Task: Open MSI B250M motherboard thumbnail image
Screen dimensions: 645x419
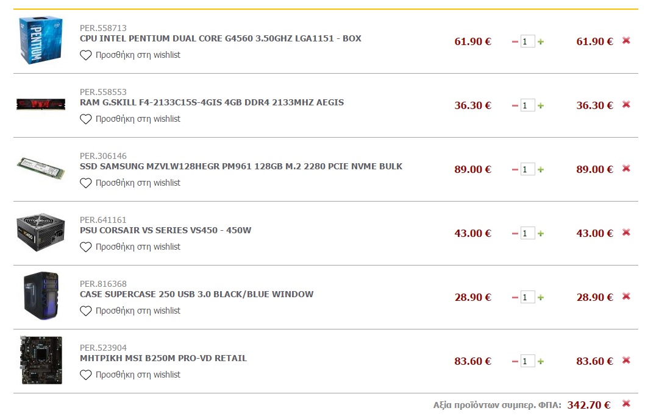Action: (x=41, y=361)
